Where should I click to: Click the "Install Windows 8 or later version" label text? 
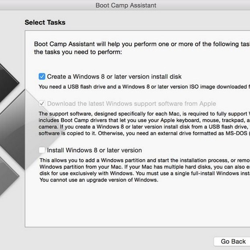(x=94, y=150)
